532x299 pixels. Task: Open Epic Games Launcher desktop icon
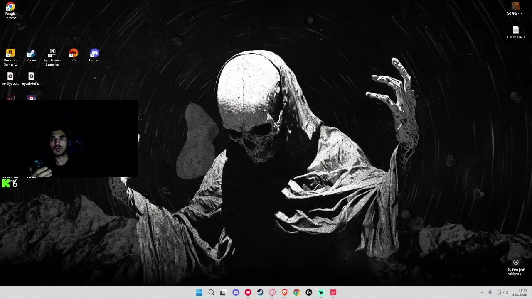[52, 57]
